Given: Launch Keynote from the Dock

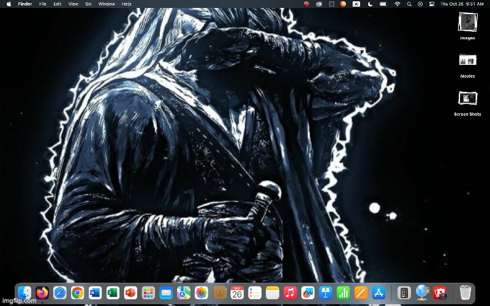Looking at the screenshot, I should (x=326, y=293).
